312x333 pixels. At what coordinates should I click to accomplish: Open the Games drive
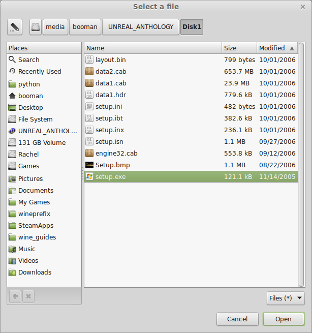tap(44, 166)
